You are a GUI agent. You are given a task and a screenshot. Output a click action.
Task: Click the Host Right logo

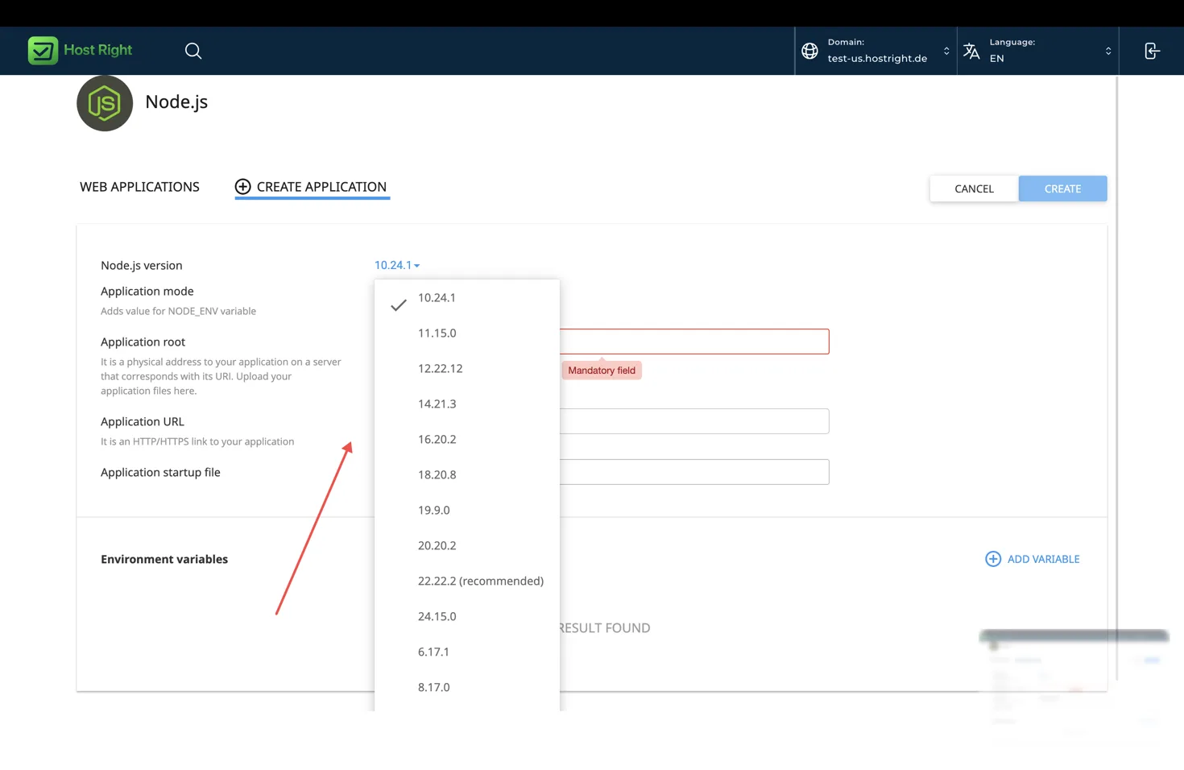click(80, 50)
